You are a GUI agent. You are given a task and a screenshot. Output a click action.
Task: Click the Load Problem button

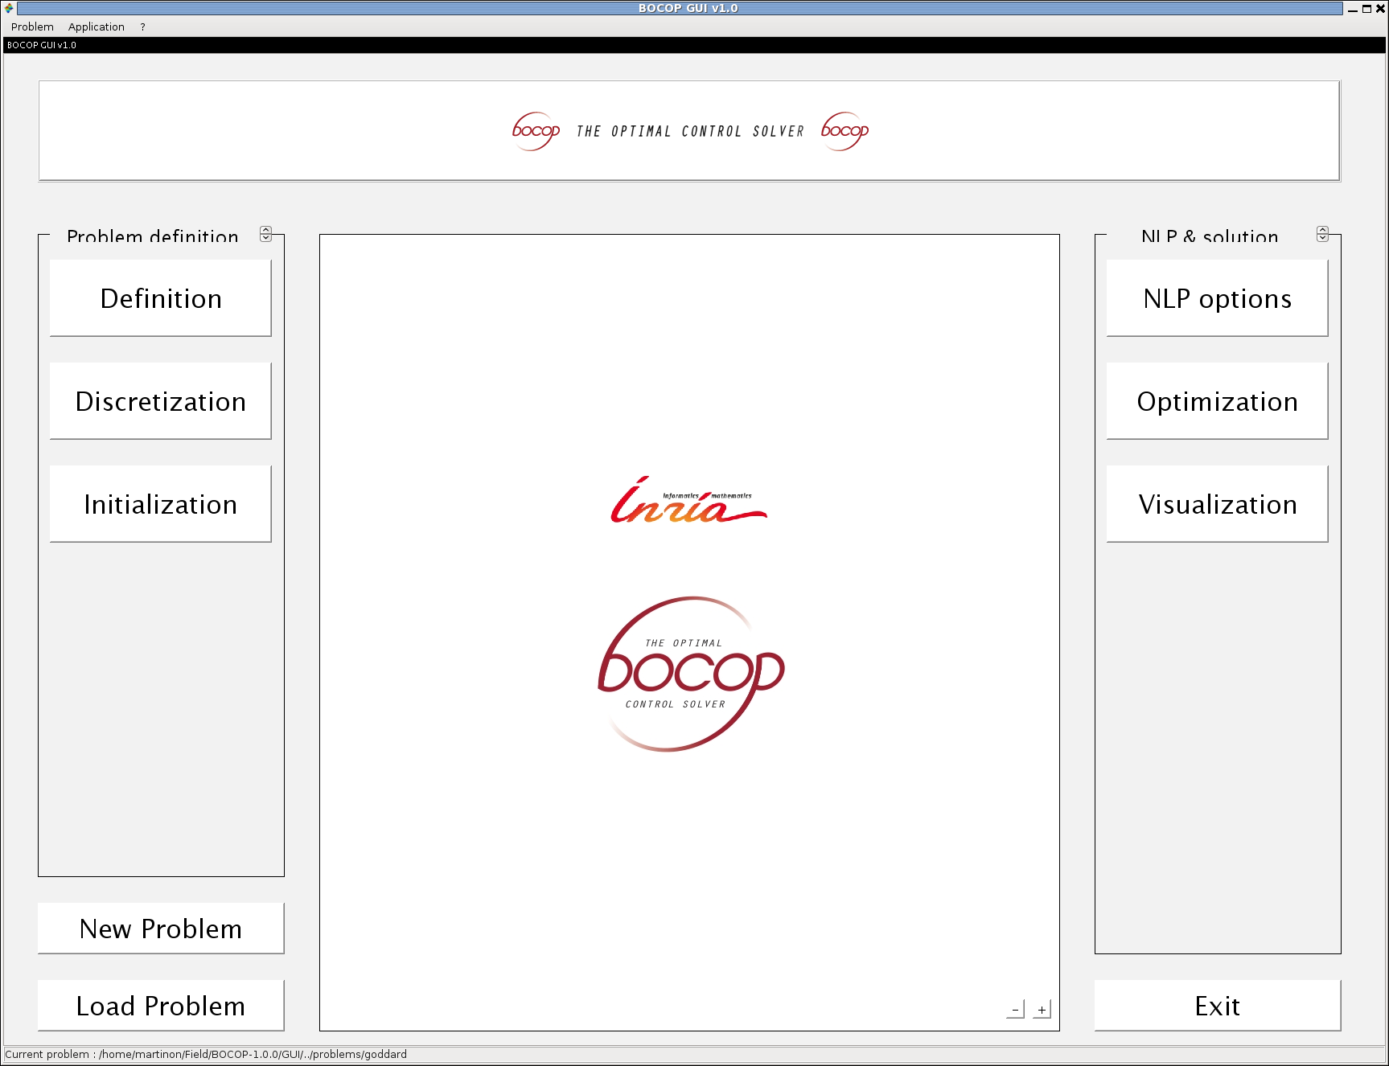click(161, 1006)
